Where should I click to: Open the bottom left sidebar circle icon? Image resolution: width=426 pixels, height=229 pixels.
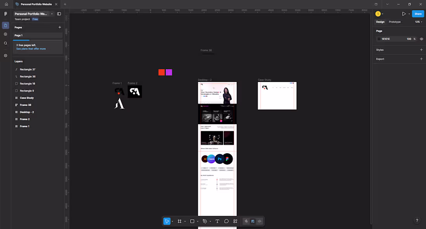click(5, 56)
